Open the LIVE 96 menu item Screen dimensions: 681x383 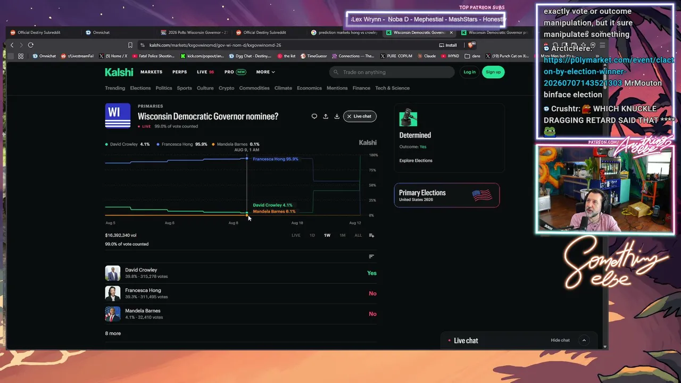tap(205, 72)
